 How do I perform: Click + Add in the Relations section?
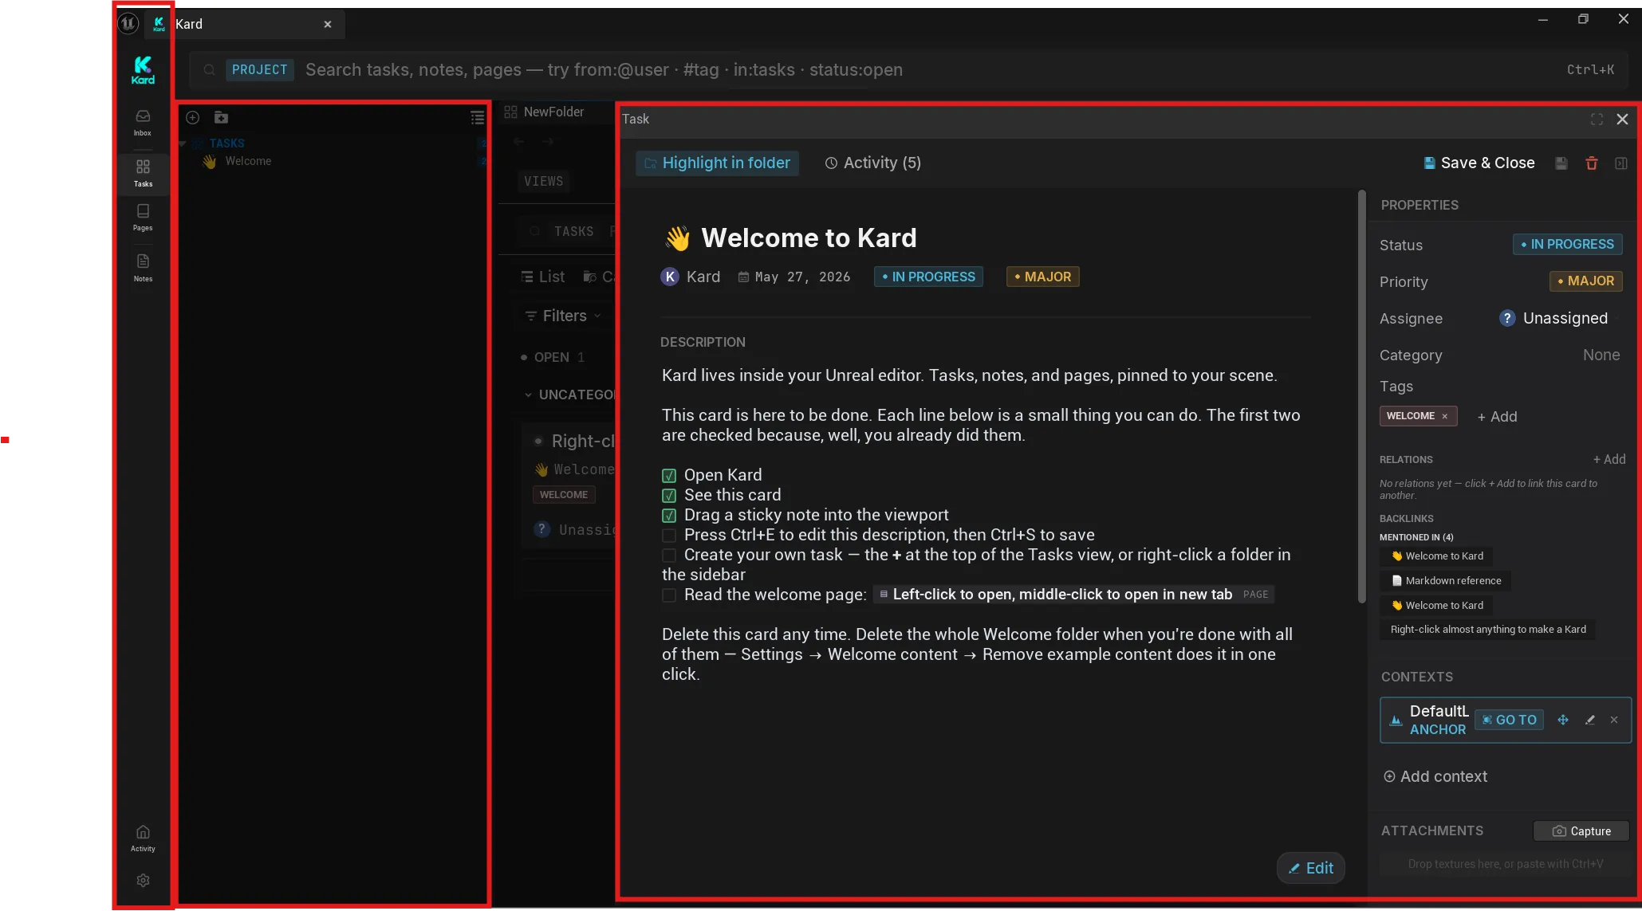click(x=1609, y=460)
